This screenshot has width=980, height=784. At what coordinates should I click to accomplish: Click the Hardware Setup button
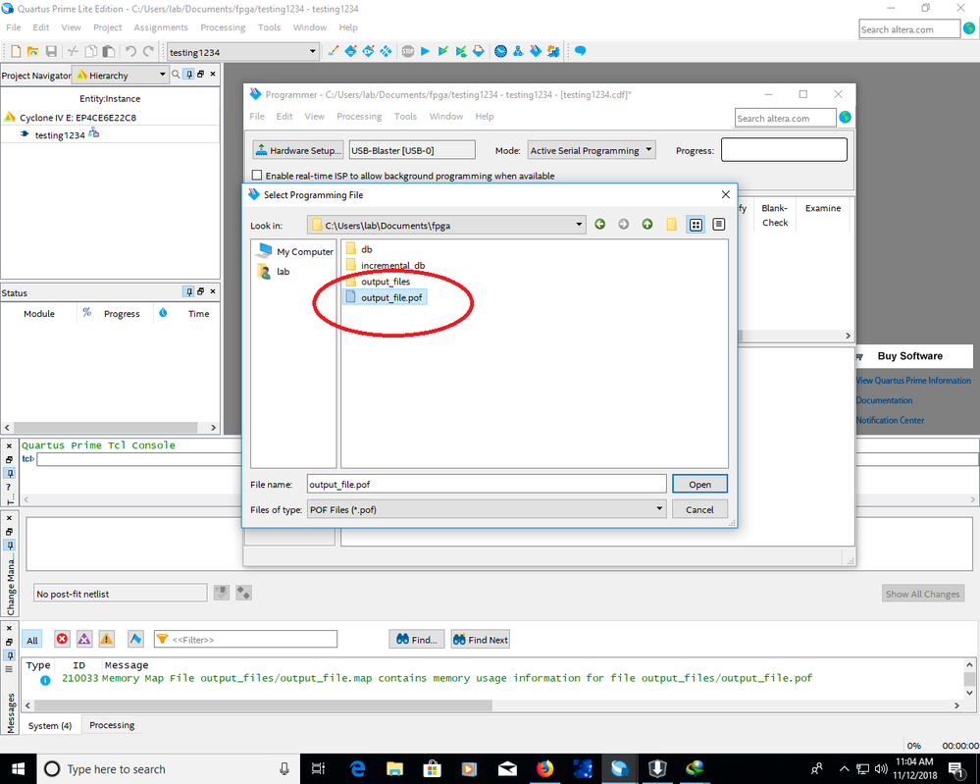coord(298,150)
